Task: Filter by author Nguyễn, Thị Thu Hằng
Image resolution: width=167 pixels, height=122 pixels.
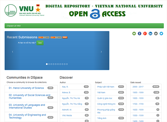Action: (x=72, y=104)
